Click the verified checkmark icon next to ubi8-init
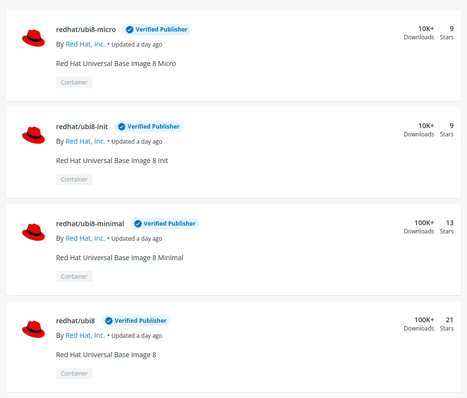 point(121,127)
